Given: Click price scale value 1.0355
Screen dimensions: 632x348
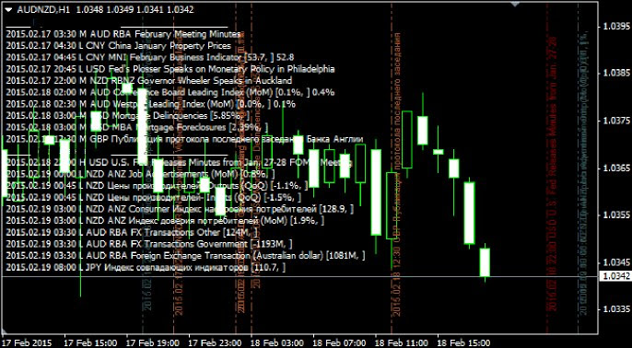Looking at the screenshot, I should pos(615,215).
